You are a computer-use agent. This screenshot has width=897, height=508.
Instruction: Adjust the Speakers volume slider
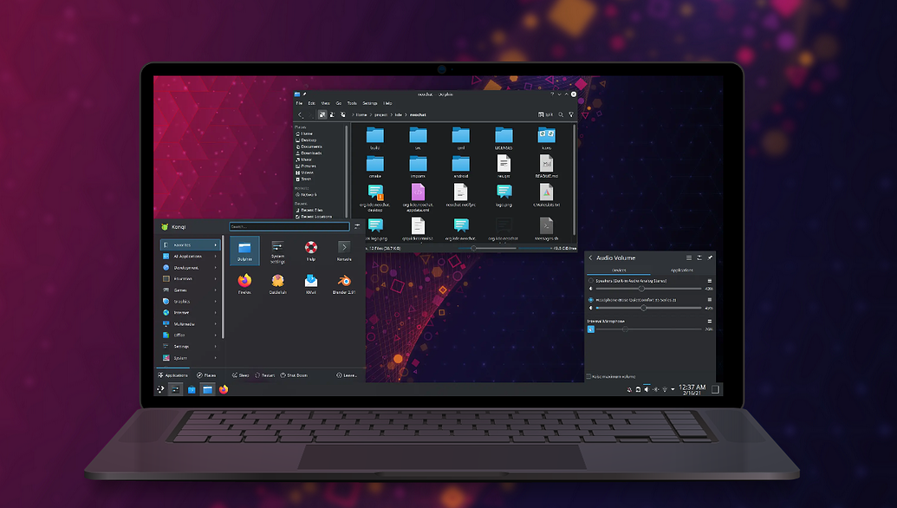[641, 289]
